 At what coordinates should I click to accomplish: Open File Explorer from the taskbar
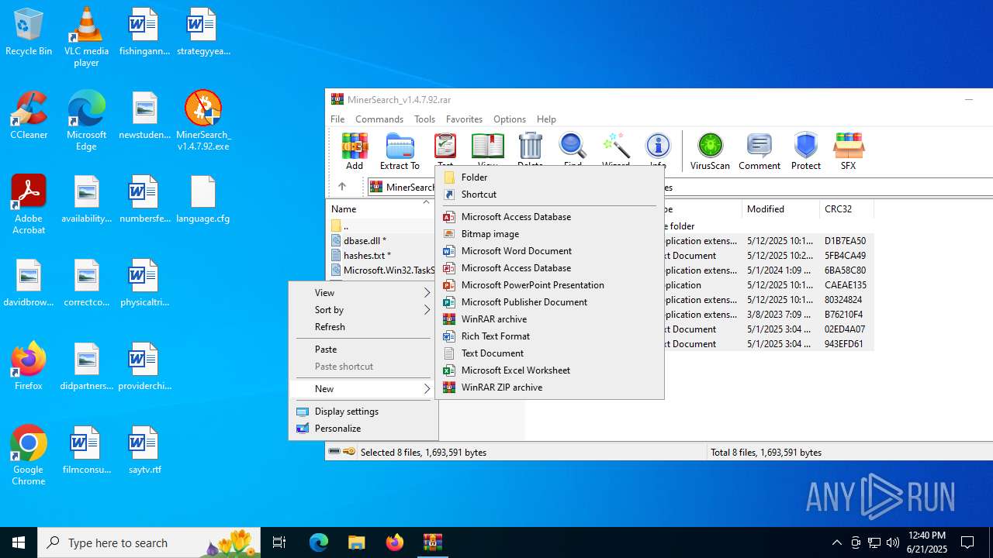[356, 542]
